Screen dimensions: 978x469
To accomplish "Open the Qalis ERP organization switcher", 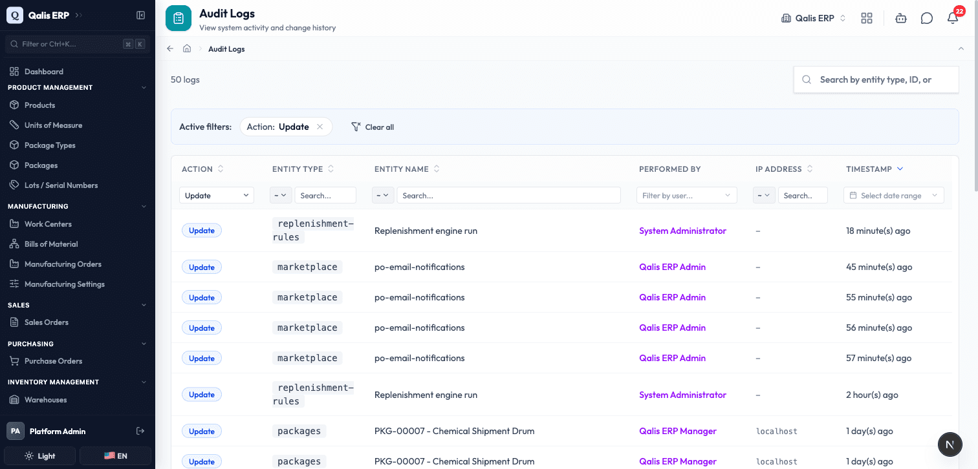I will [814, 18].
